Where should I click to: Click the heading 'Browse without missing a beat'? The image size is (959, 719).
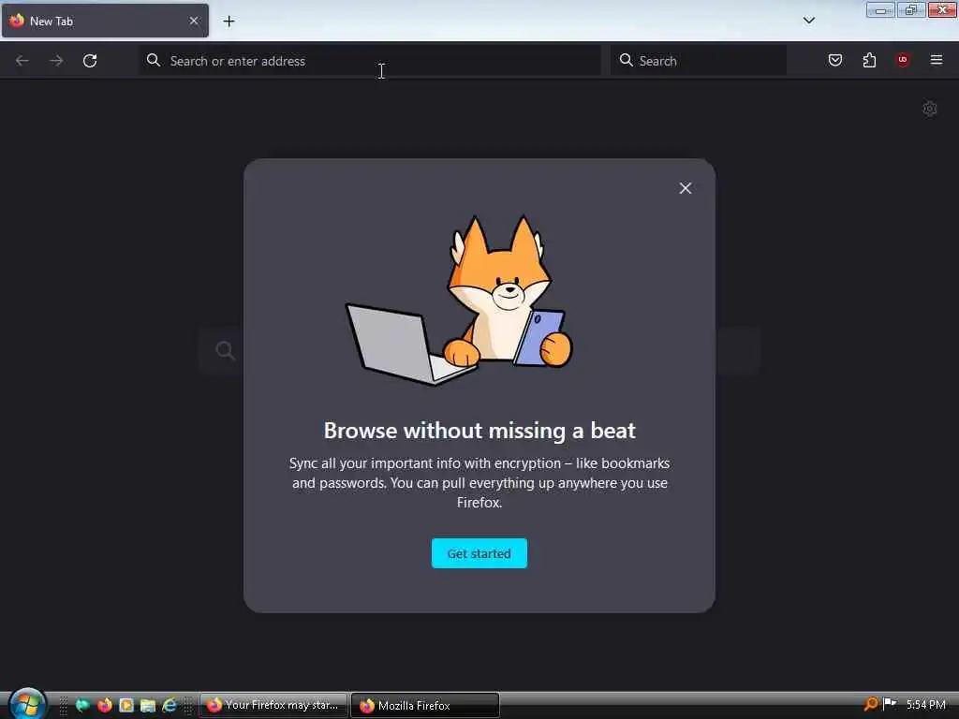479,431
